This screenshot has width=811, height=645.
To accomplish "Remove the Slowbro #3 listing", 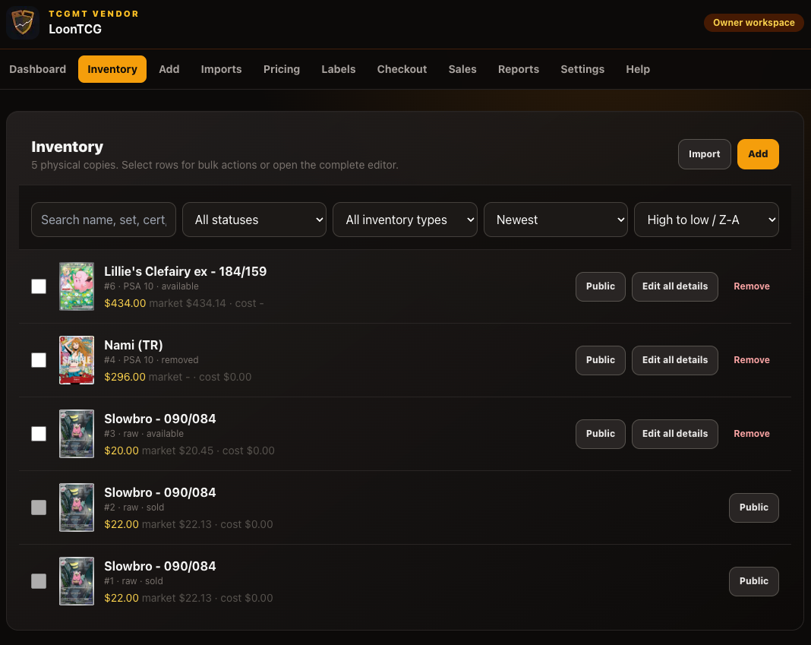I will click(752, 434).
